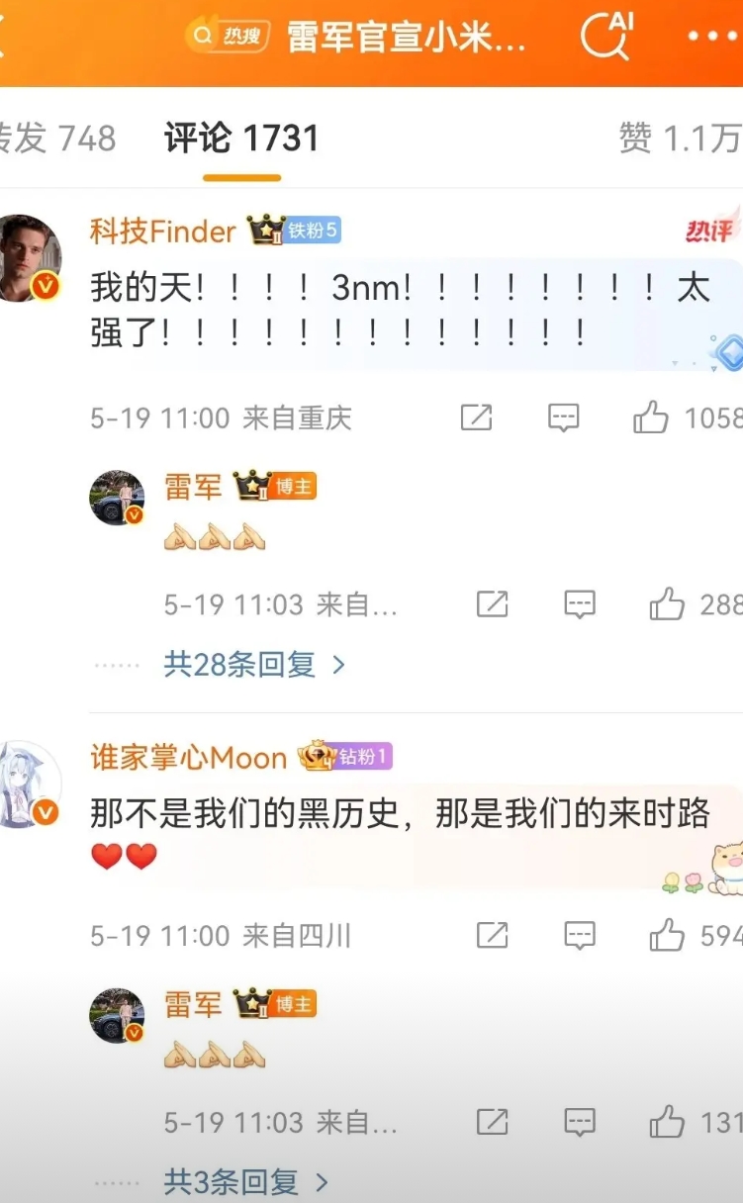Switch to the 赞 1.1万 tab
The height and width of the screenshot is (1203, 743).
681,139
